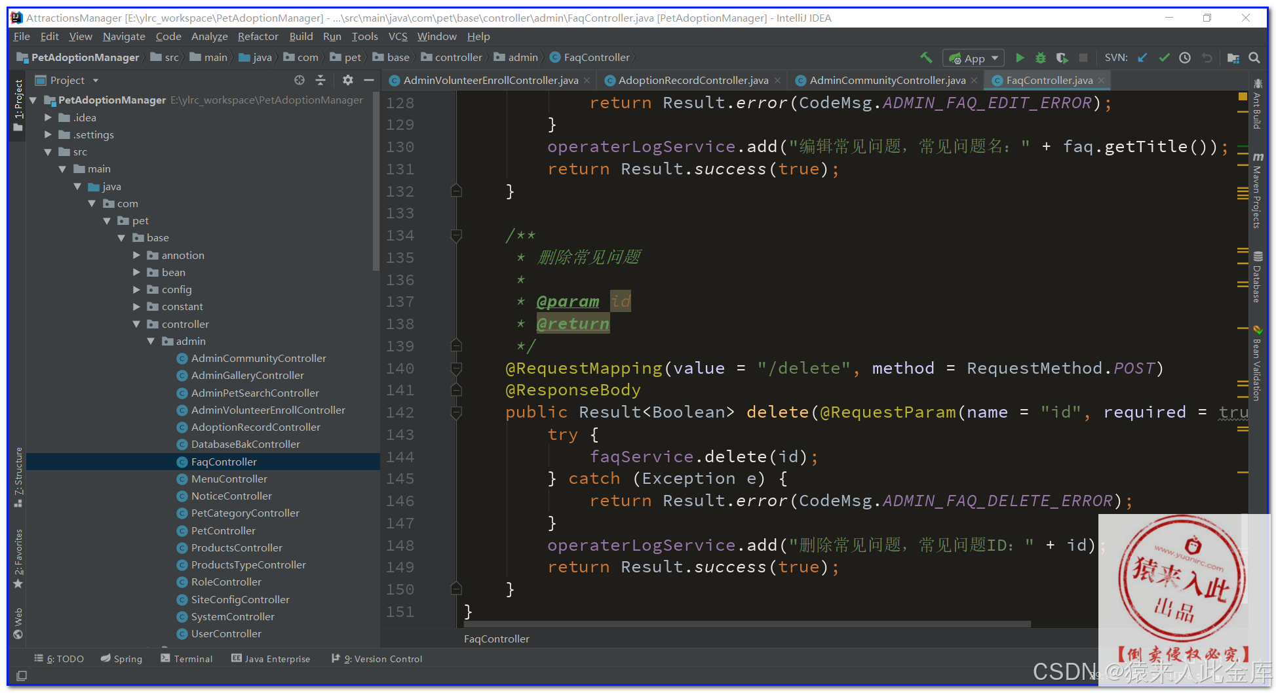Open Project Structure icon in toolbar
Viewport: 1276px width, 693px height.
click(x=1233, y=58)
